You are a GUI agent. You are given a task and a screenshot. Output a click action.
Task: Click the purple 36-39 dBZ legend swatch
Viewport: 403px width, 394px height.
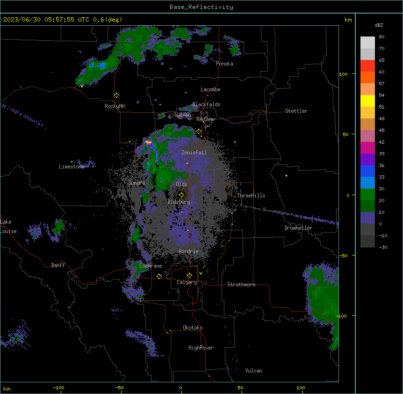367,160
